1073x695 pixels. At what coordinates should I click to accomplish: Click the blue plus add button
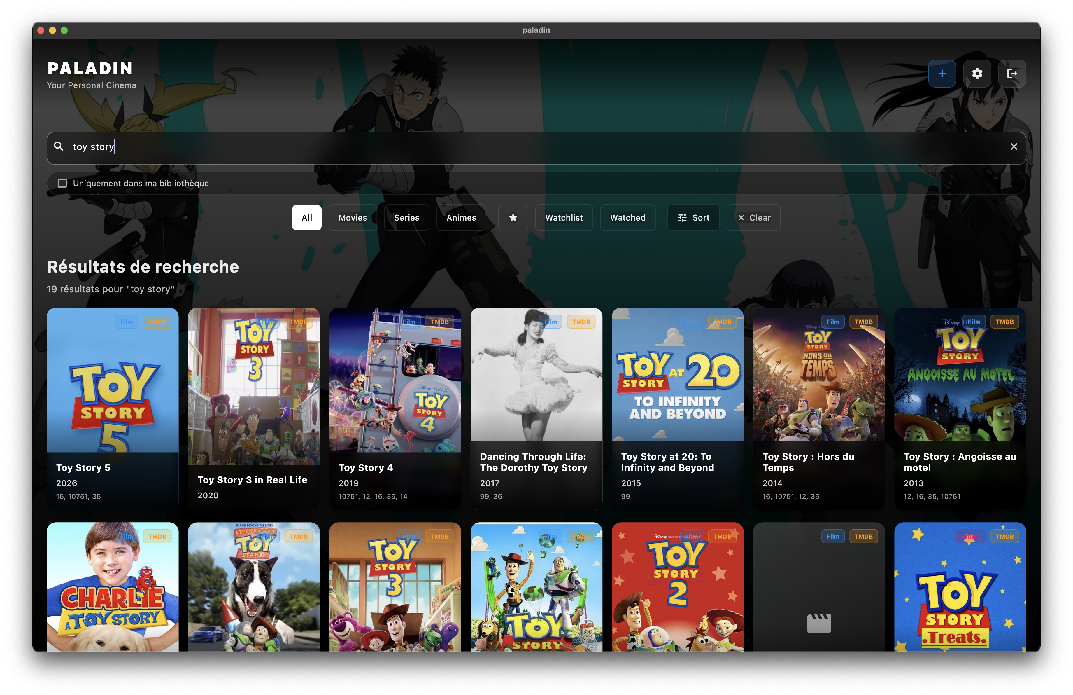(x=942, y=74)
